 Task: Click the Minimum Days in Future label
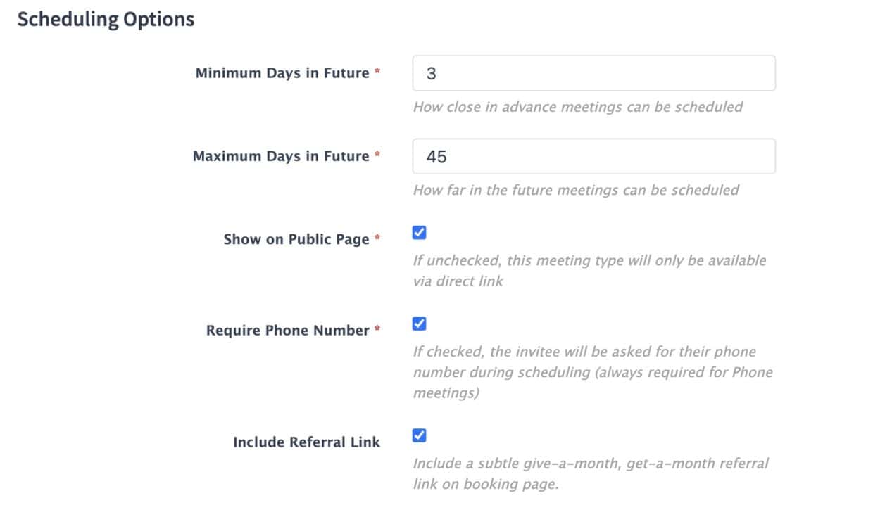coord(282,73)
